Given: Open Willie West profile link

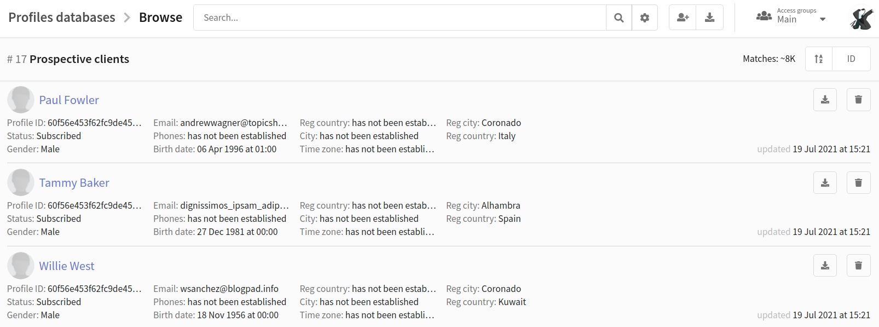Looking at the screenshot, I should [67, 266].
